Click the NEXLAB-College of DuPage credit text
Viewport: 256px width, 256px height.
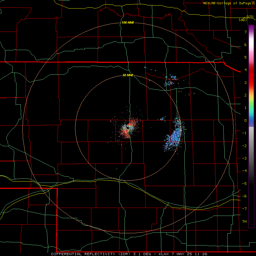[x=227, y=3]
